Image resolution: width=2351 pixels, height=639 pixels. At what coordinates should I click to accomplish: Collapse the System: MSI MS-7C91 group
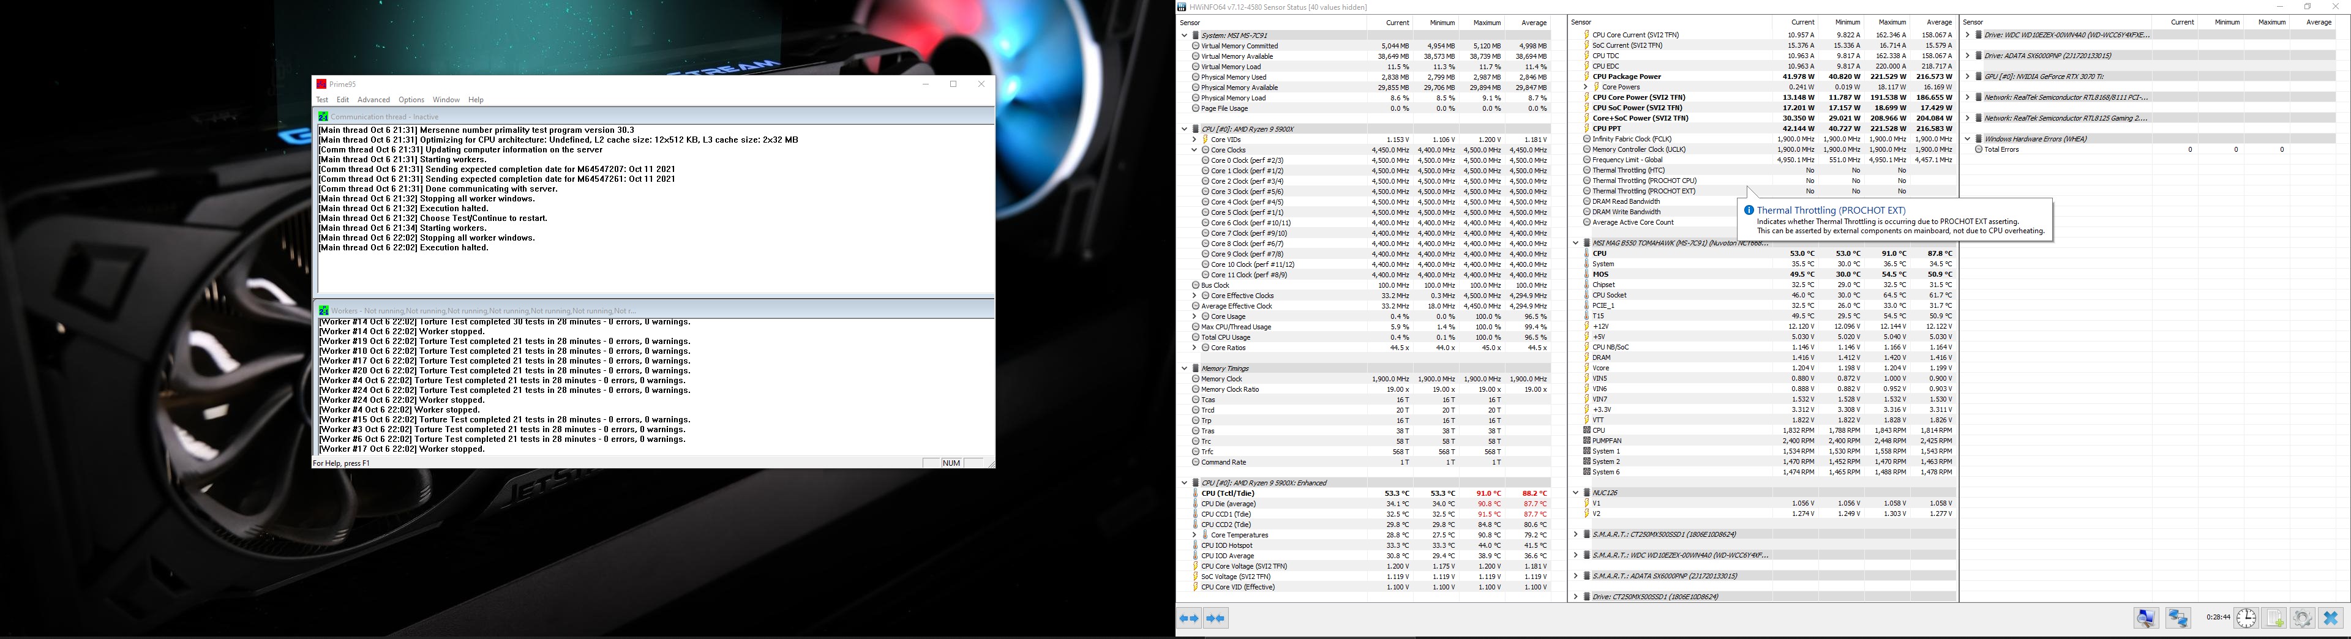[1185, 35]
